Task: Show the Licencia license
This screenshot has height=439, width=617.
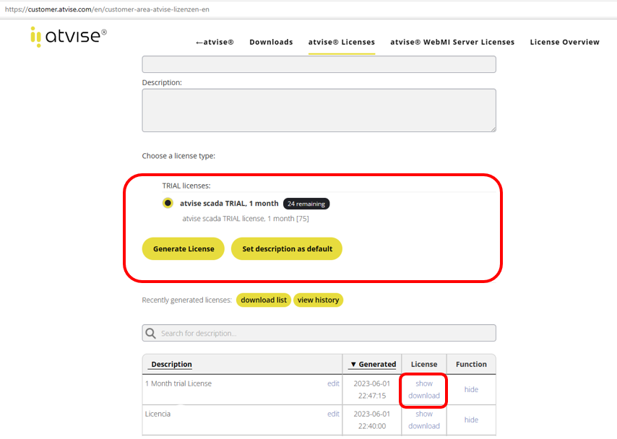Action: click(x=424, y=414)
